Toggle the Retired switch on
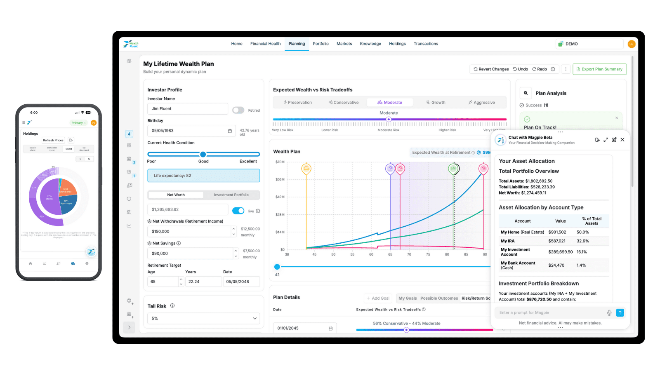Screen dimensions: 660x371 238,110
